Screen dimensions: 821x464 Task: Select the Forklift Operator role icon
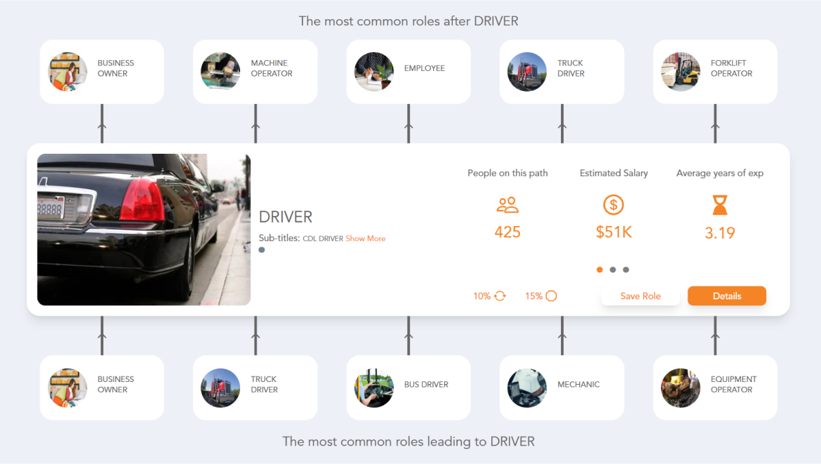[x=680, y=71]
